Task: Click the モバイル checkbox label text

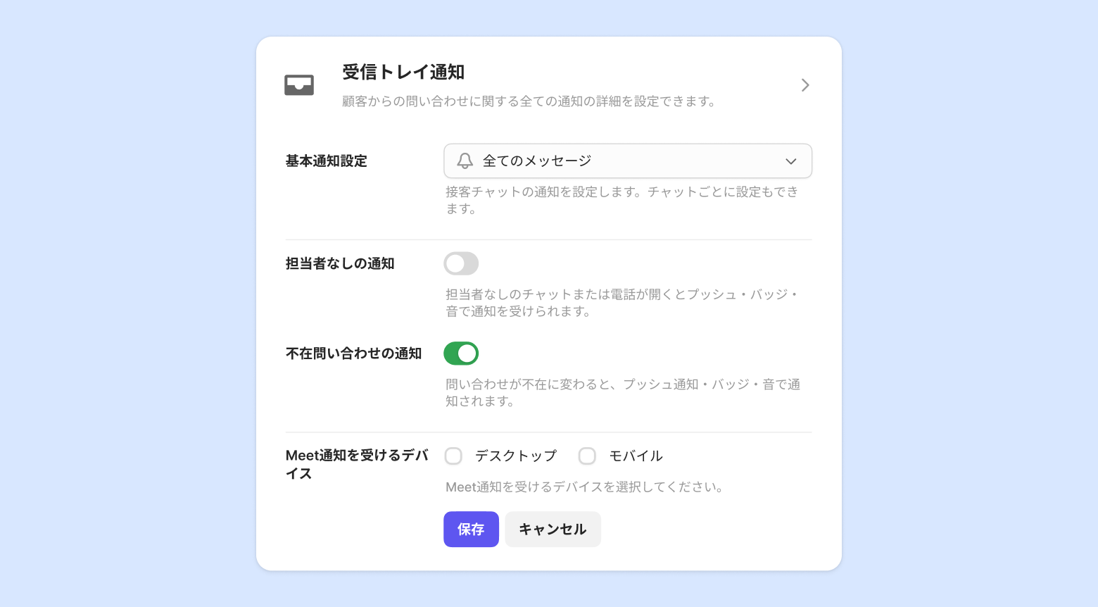Action: (636, 456)
